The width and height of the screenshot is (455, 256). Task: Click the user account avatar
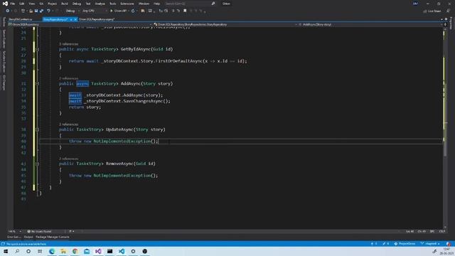(x=415, y=4)
